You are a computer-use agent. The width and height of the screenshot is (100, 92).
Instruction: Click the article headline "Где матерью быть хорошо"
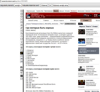pos(40,28)
